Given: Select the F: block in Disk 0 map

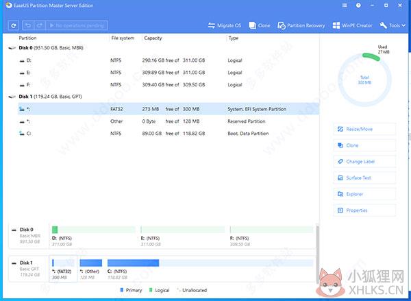Looking at the screenshot, I should point(271,236).
